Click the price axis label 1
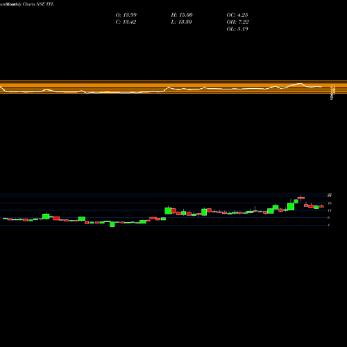 (329, 225)
